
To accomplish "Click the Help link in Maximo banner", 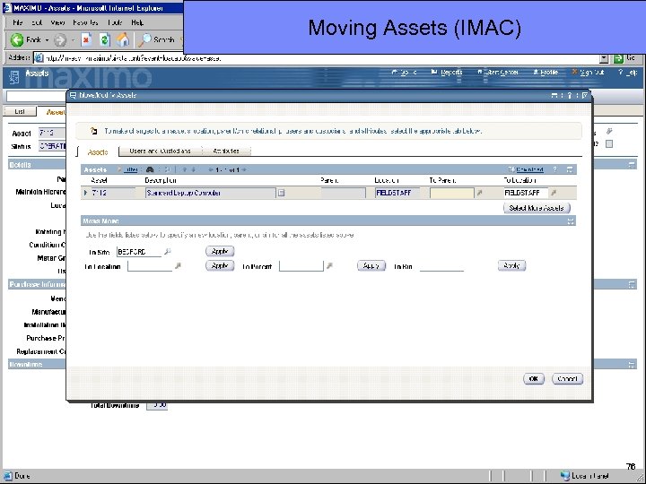I will (x=632, y=73).
